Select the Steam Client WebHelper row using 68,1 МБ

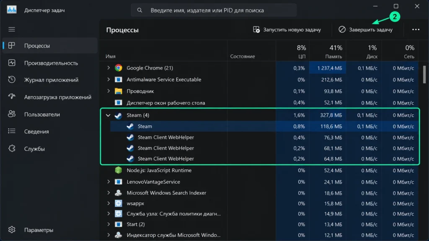click(259, 148)
